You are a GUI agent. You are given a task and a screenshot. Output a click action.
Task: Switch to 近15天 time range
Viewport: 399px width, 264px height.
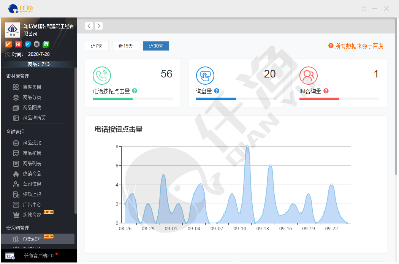125,46
